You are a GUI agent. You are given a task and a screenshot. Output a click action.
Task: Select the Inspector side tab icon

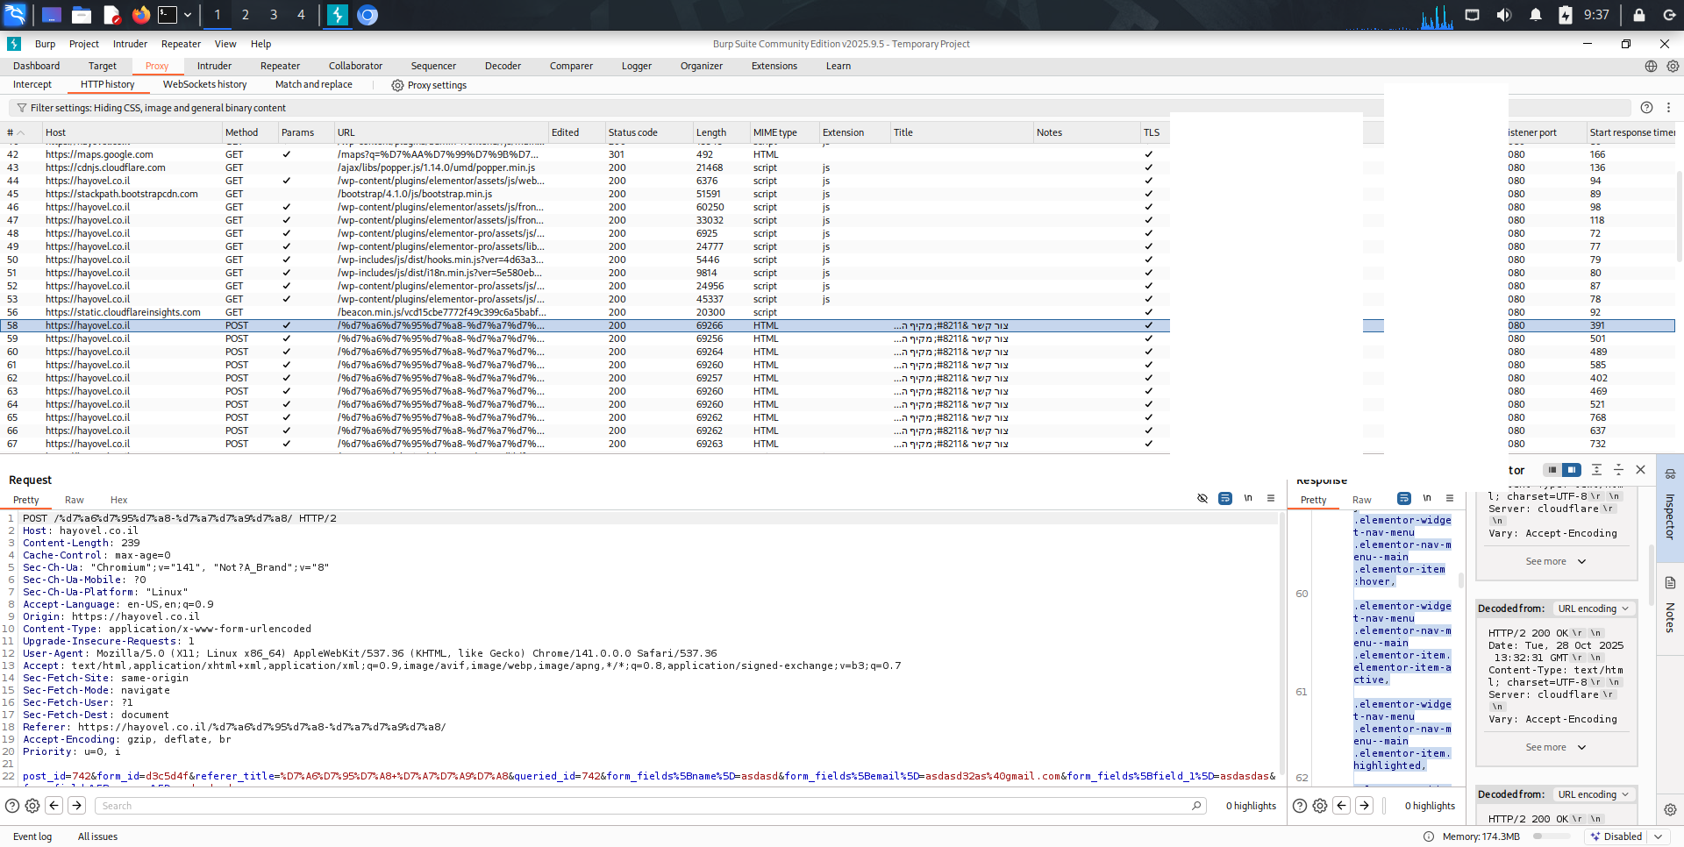1670,474
